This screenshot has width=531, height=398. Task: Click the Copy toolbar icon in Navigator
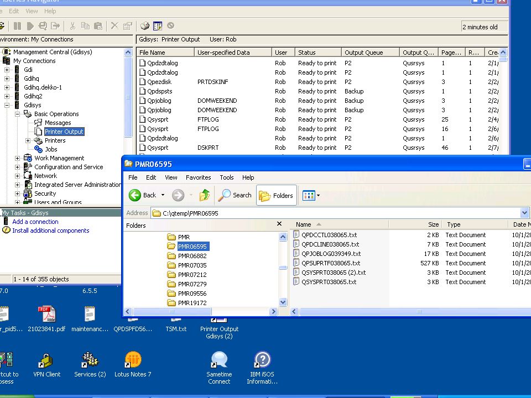click(85, 26)
